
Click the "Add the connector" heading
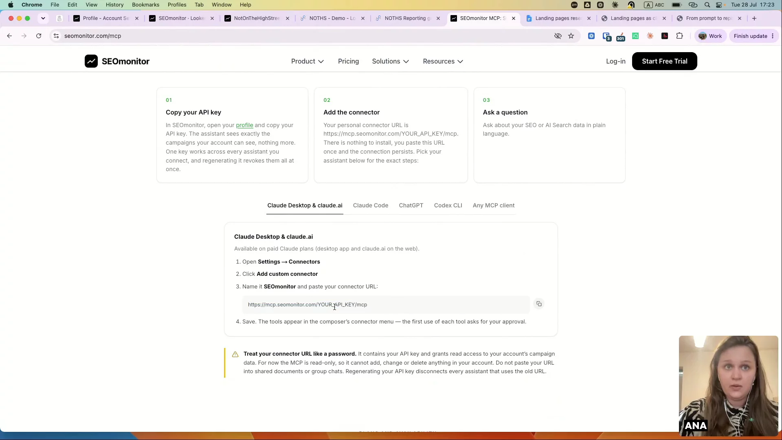(351, 112)
